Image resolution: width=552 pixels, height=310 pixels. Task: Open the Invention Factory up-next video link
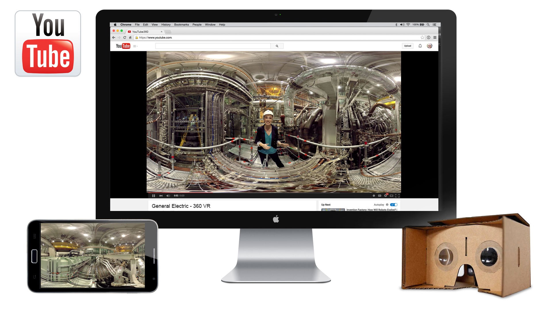click(x=371, y=210)
